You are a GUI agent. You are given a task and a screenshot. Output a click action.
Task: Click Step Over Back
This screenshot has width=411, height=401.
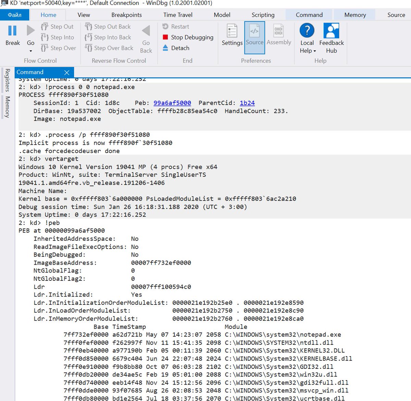click(x=109, y=48)
